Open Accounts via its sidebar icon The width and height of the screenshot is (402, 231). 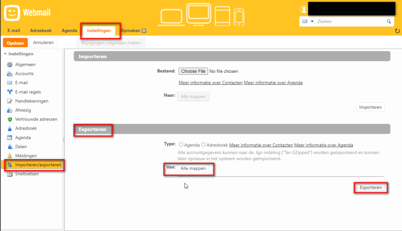[x=10, y=74]
